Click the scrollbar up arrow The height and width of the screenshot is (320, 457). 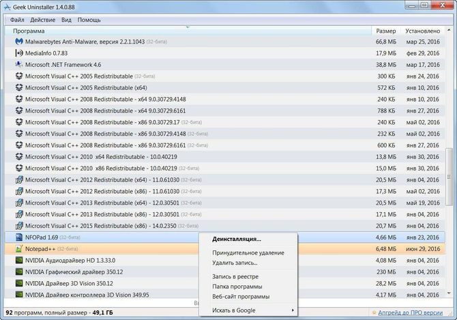click(x=449, y=30)
